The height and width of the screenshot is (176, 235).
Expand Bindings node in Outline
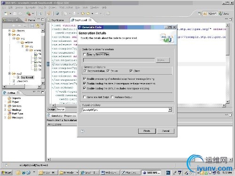(5, 110)
